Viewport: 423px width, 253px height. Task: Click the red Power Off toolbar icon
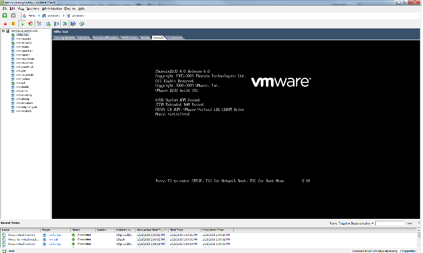pyautogui.click(x=5, y=24)
